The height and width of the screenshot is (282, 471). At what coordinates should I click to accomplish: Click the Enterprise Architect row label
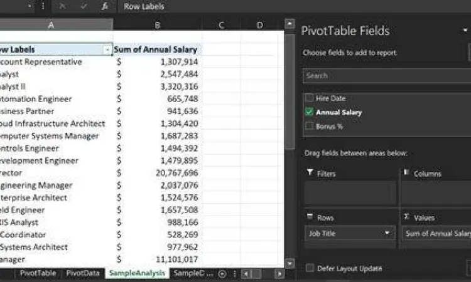[x=34, y=198]
